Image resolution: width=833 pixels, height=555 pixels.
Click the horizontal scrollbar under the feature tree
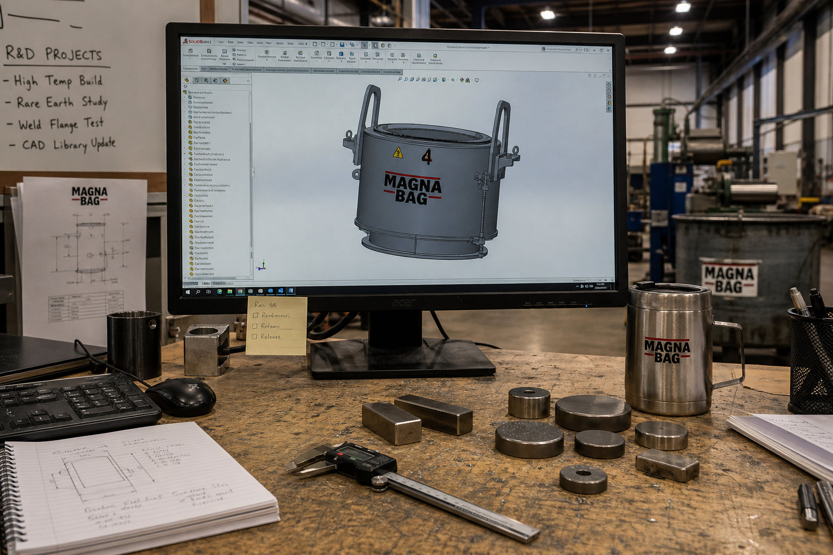point(212,278)
